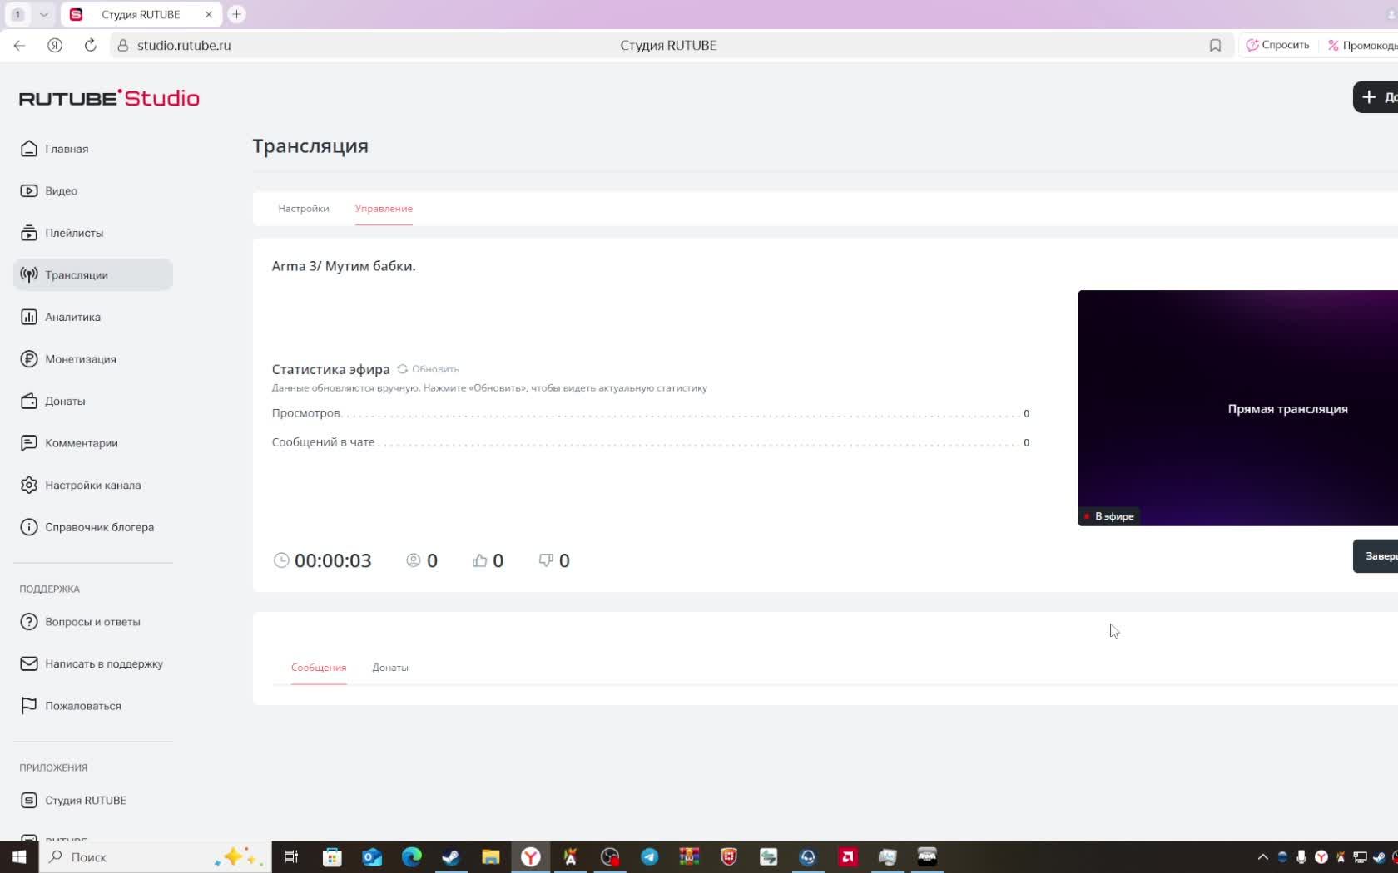Select the Студия RUTUBE browser tab
This screenshot has height=873, width=1398.
(x=140, y=14)
